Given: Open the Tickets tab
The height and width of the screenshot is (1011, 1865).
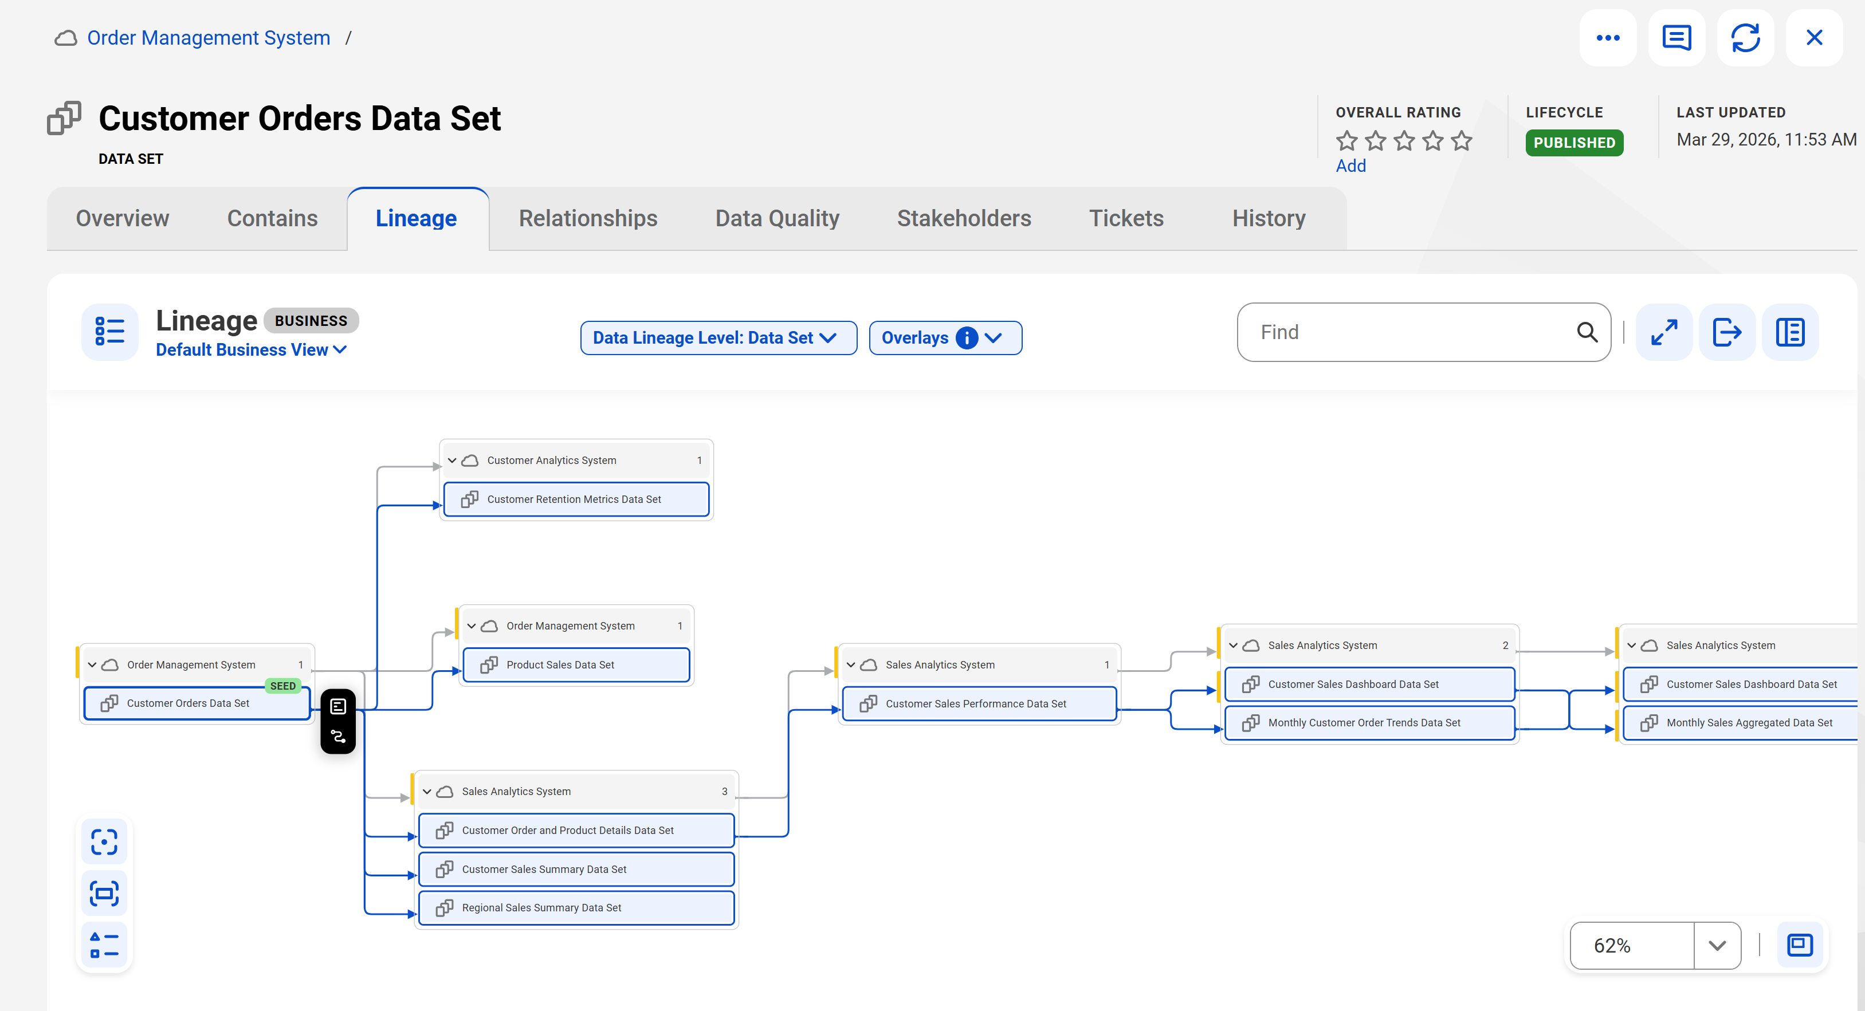Looking at the screenshot, I should pyautogui.click(x=1126, y=219).
